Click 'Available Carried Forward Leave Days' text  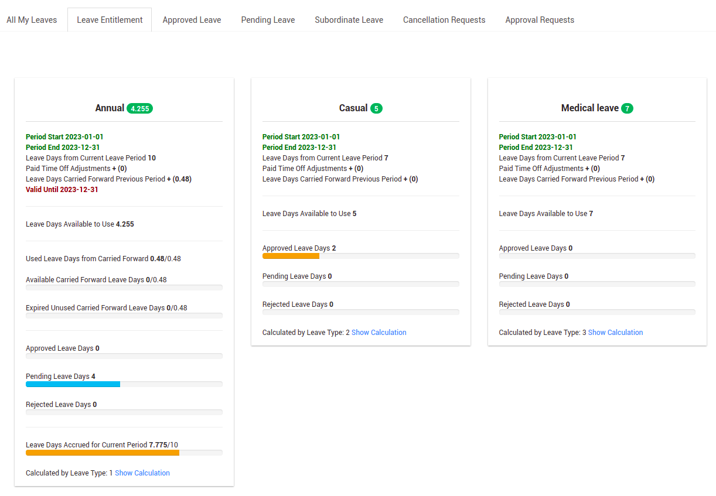click(85, 280)
